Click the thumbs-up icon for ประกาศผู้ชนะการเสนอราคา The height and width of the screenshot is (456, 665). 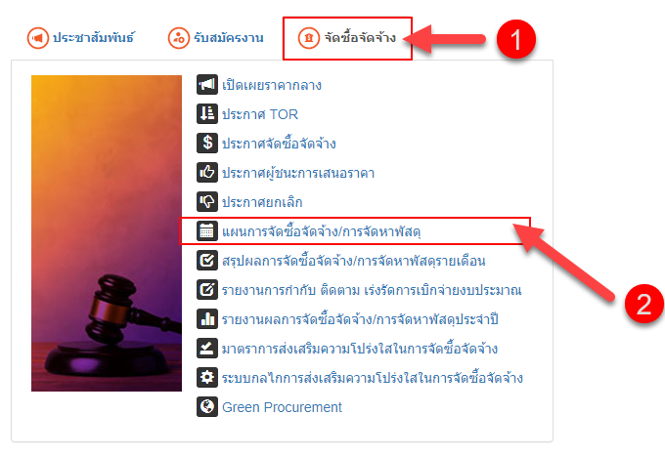(207, 172)
